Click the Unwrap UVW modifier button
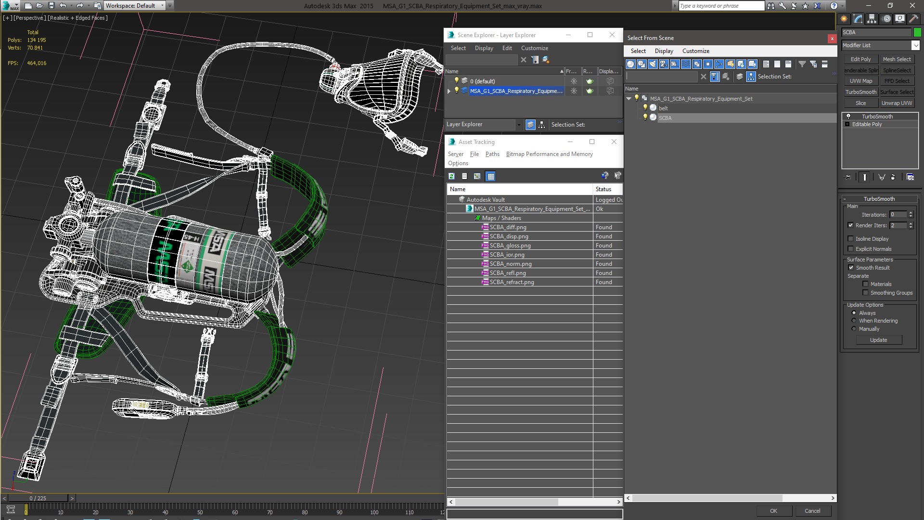This screenshot has height=520, width=924. 897,103
